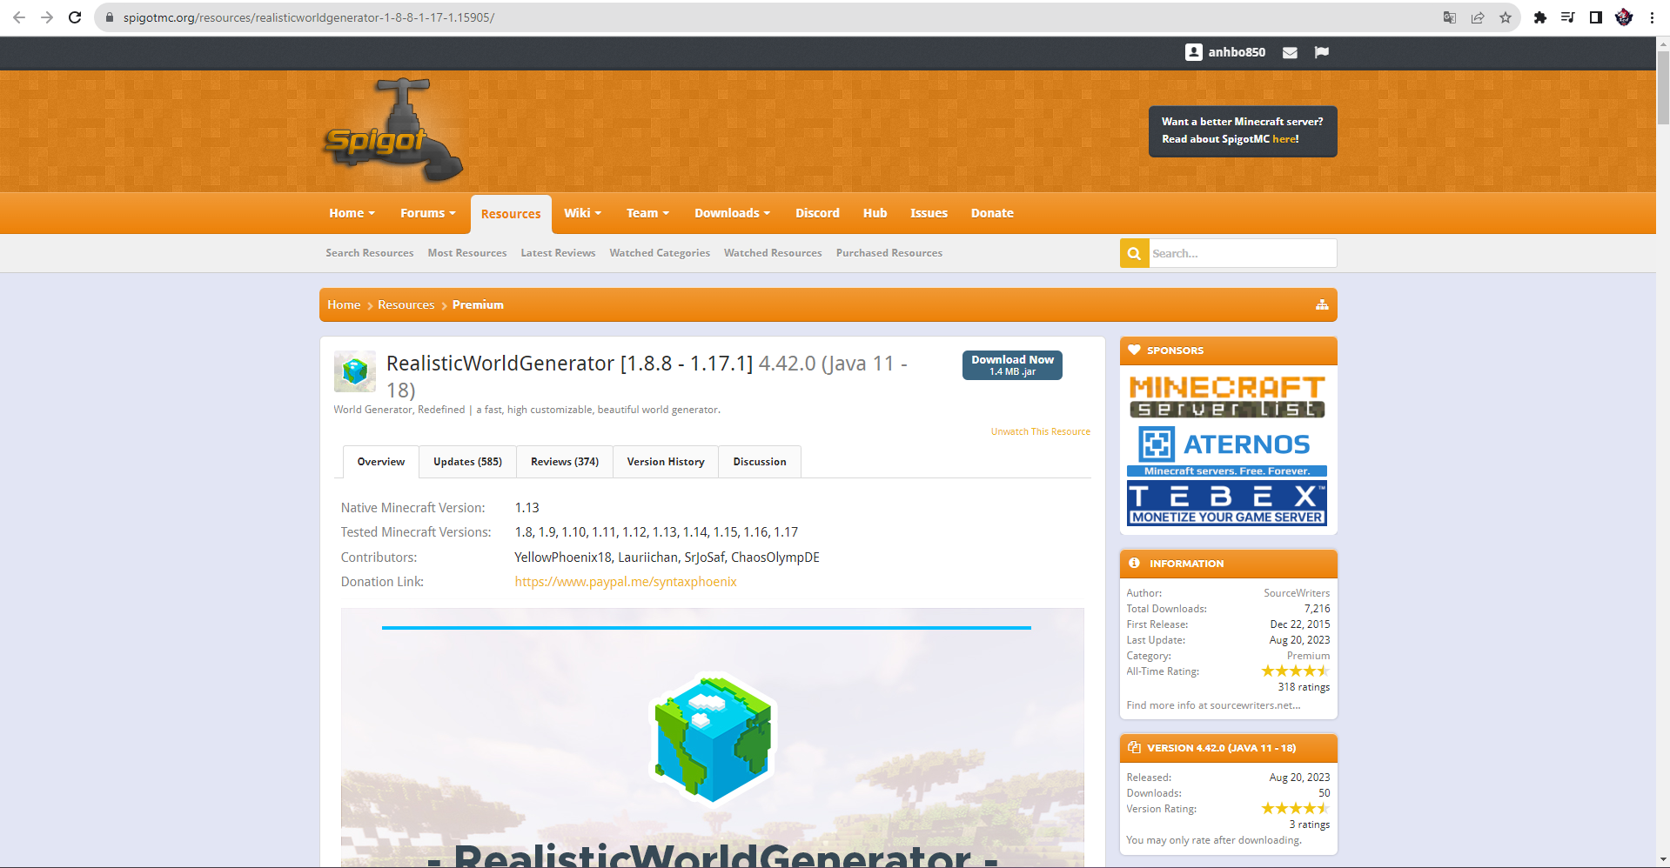Viewport: 1670px width, 868px height.
Task: Switch to Updates (585) tab
Action: tap(468, 462)
